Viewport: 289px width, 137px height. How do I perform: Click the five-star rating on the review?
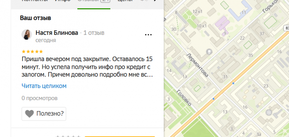point(32,52)
